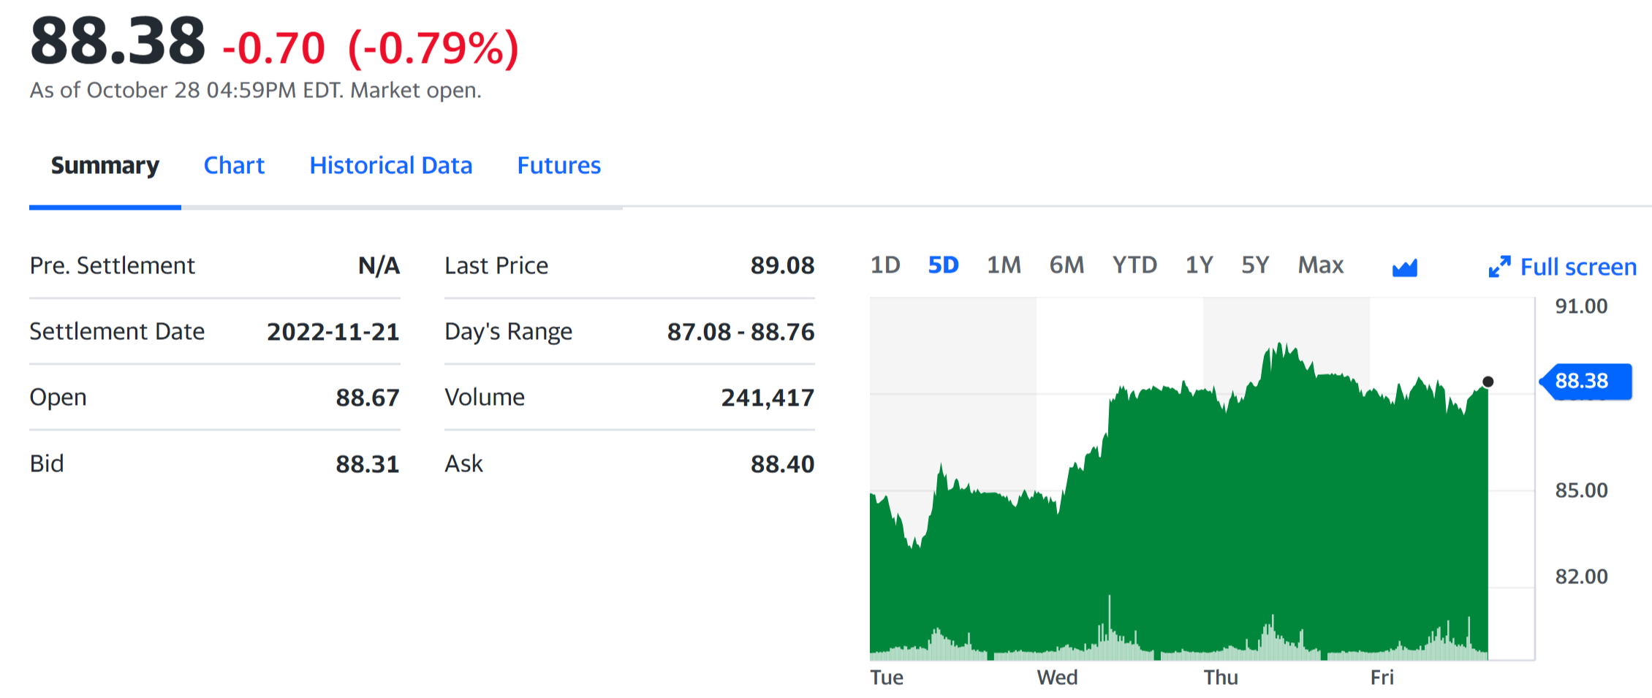Click the current price dot on chart

(x=1488, y=382)
